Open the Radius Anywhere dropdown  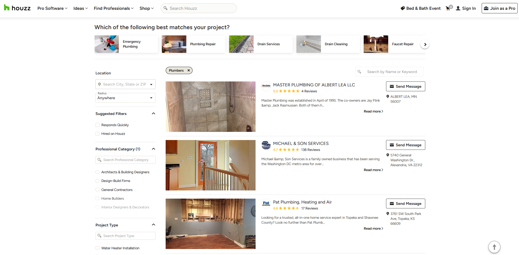click(151, 98)
